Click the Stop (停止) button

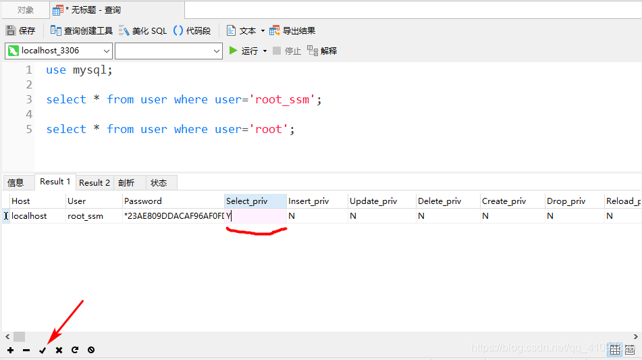coord(287,51)
